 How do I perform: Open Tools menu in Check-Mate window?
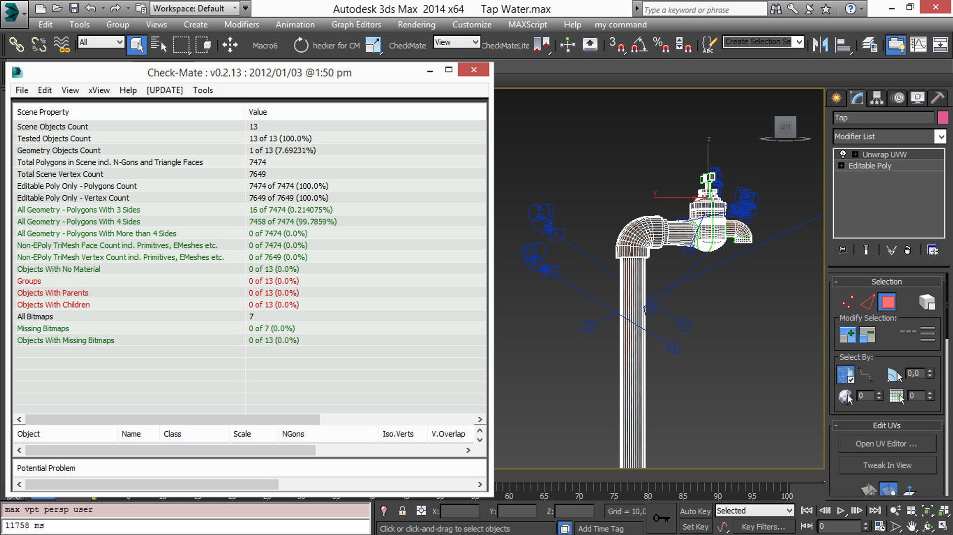[x=203, y=90]
